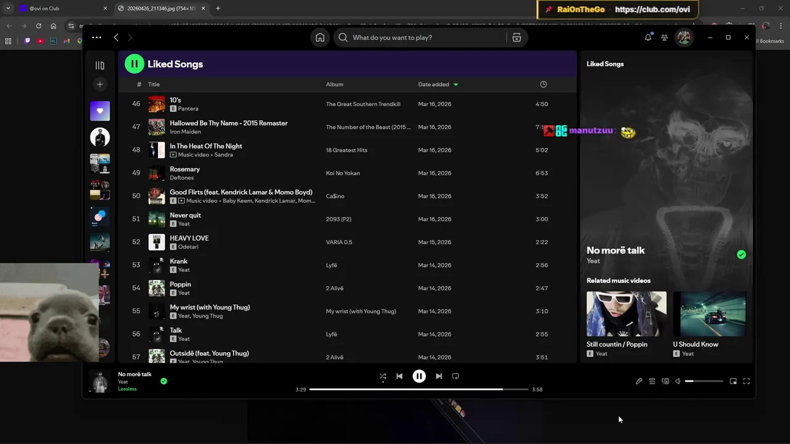Image resolution: width=790 pixels, height=444 pixels.
Task: Click the now-playing album art in player bar
Action: [x=100, y=381]
